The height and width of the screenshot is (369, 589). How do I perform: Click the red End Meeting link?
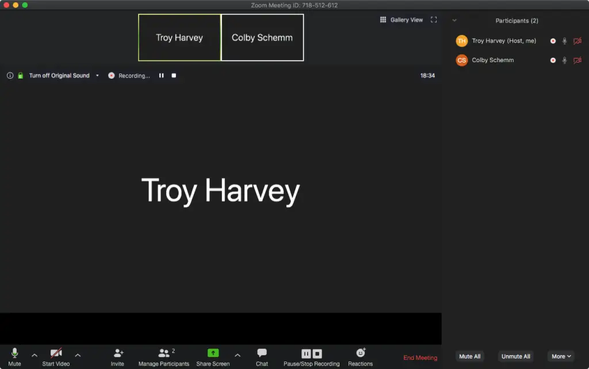[x=420, y=358]
